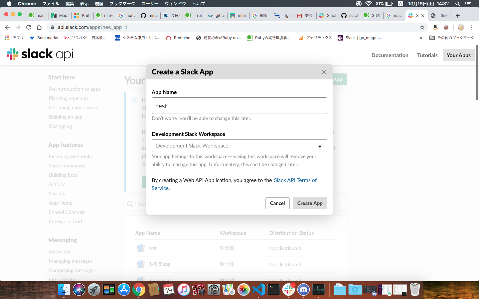Open Discord from the Dock
This screenshot has height=299, width=479.
pyautogui.click(x=303, y=290)
